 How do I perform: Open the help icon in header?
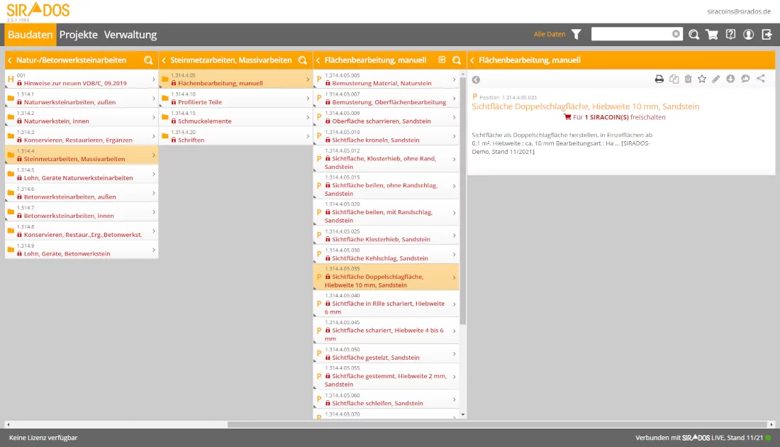tap(730, 34)
